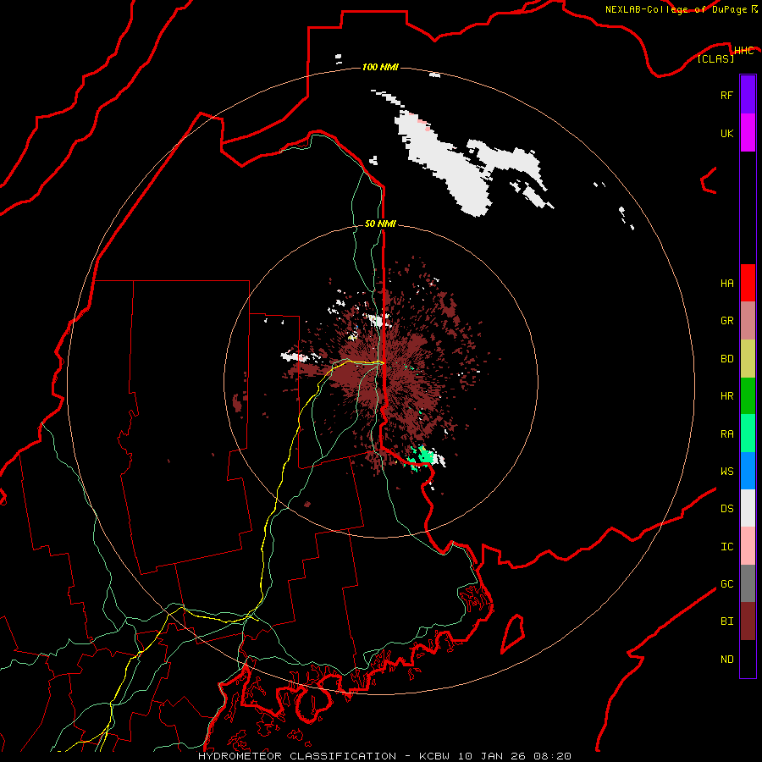Click the magenta UK color swatch
The height and width of the screenshot is (762, 762).
pyautogui.click(x=748, y=133)
